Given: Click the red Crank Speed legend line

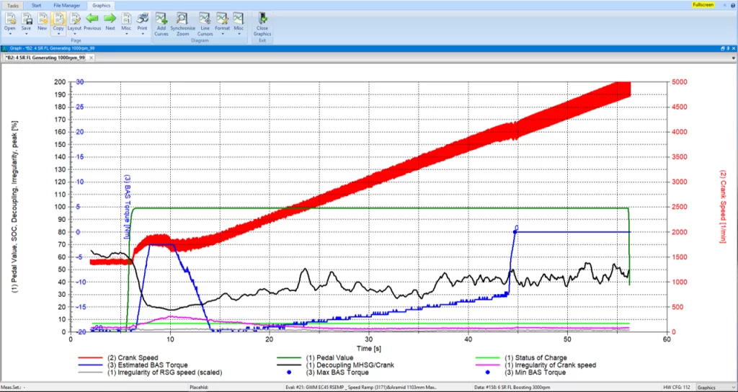Looking at the screenshot, I should point(89,358).
